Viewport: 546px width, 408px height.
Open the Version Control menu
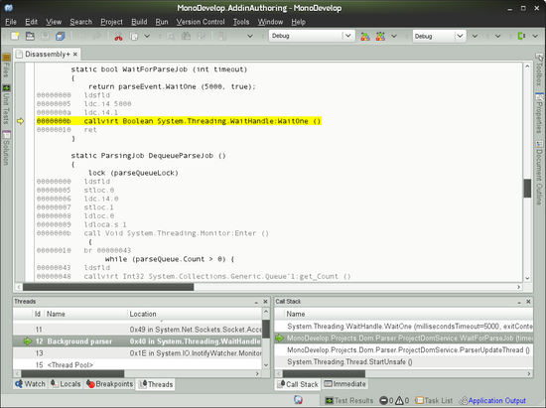pos(201,22)
